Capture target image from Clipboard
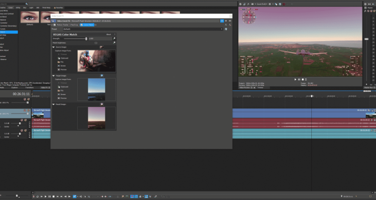376x200 pixels. tap(63, 87)
